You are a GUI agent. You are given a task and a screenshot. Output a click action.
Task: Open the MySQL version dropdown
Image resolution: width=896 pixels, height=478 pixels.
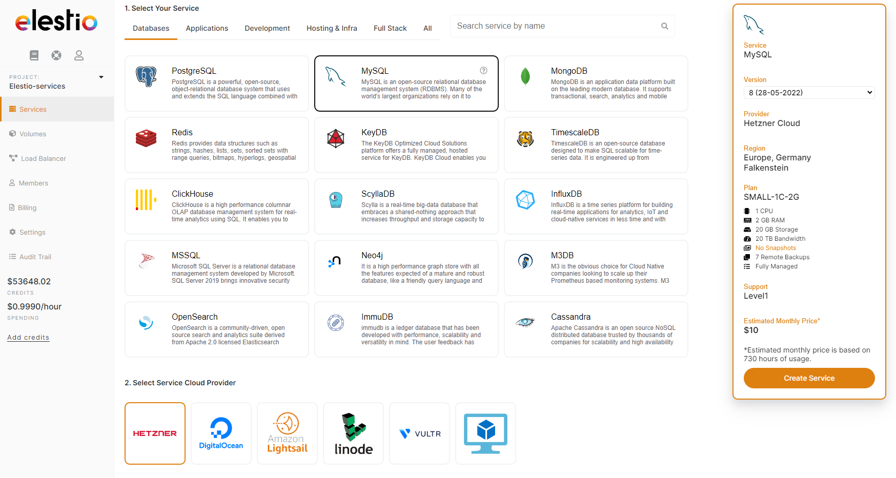(x=809, y=93)
